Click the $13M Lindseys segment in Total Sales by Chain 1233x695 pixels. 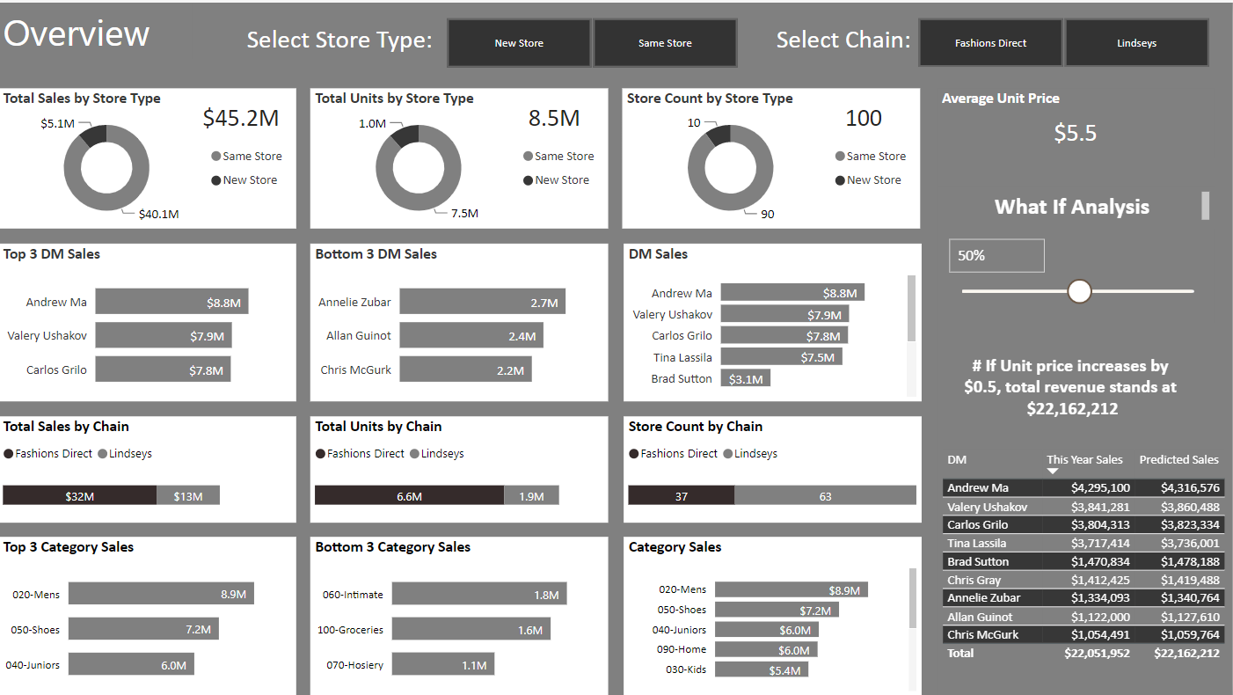point(187,495)
